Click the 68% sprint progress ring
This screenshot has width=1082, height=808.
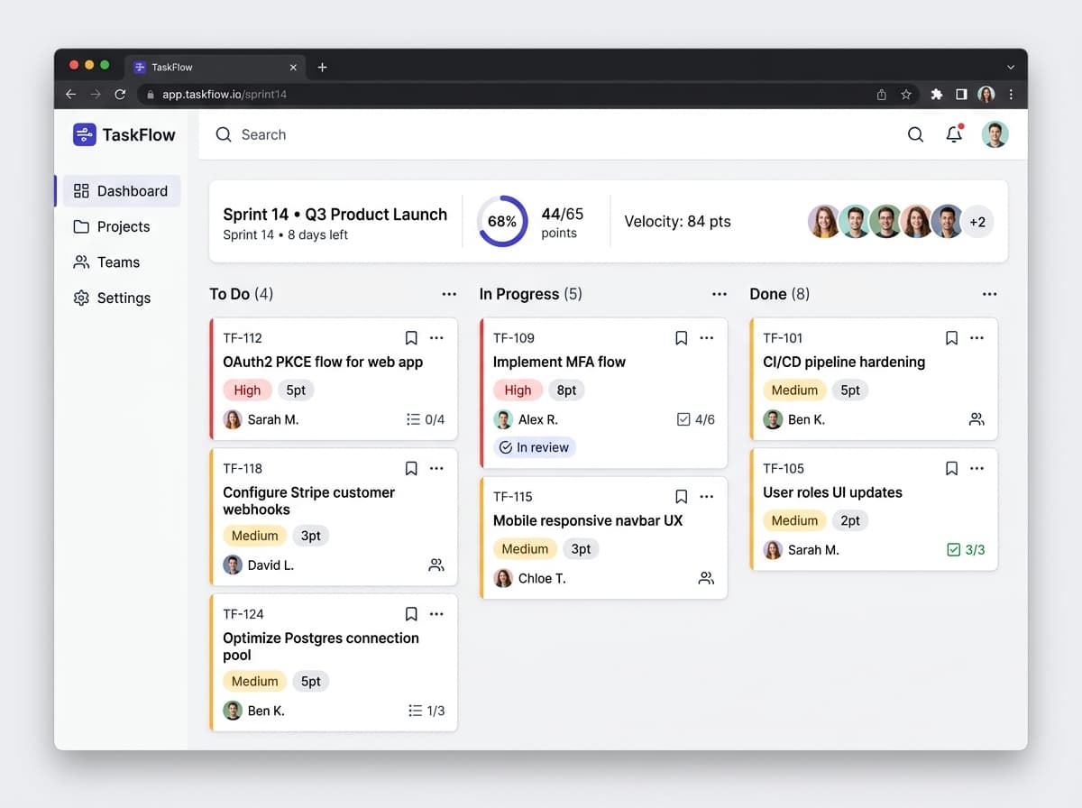point(502,221)
